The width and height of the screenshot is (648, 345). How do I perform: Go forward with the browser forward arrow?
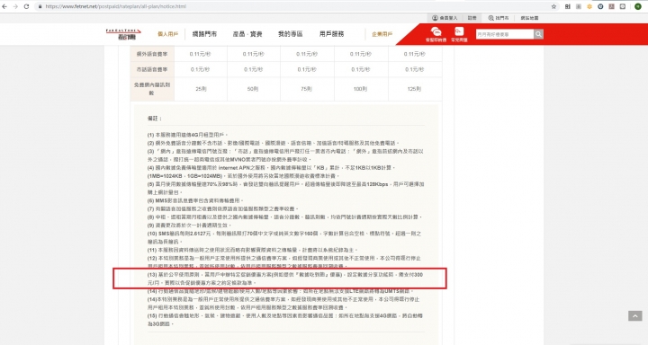15,6
